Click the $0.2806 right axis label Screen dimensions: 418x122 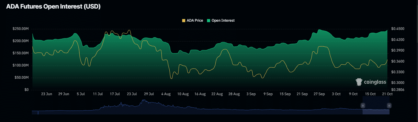point(398,90)
